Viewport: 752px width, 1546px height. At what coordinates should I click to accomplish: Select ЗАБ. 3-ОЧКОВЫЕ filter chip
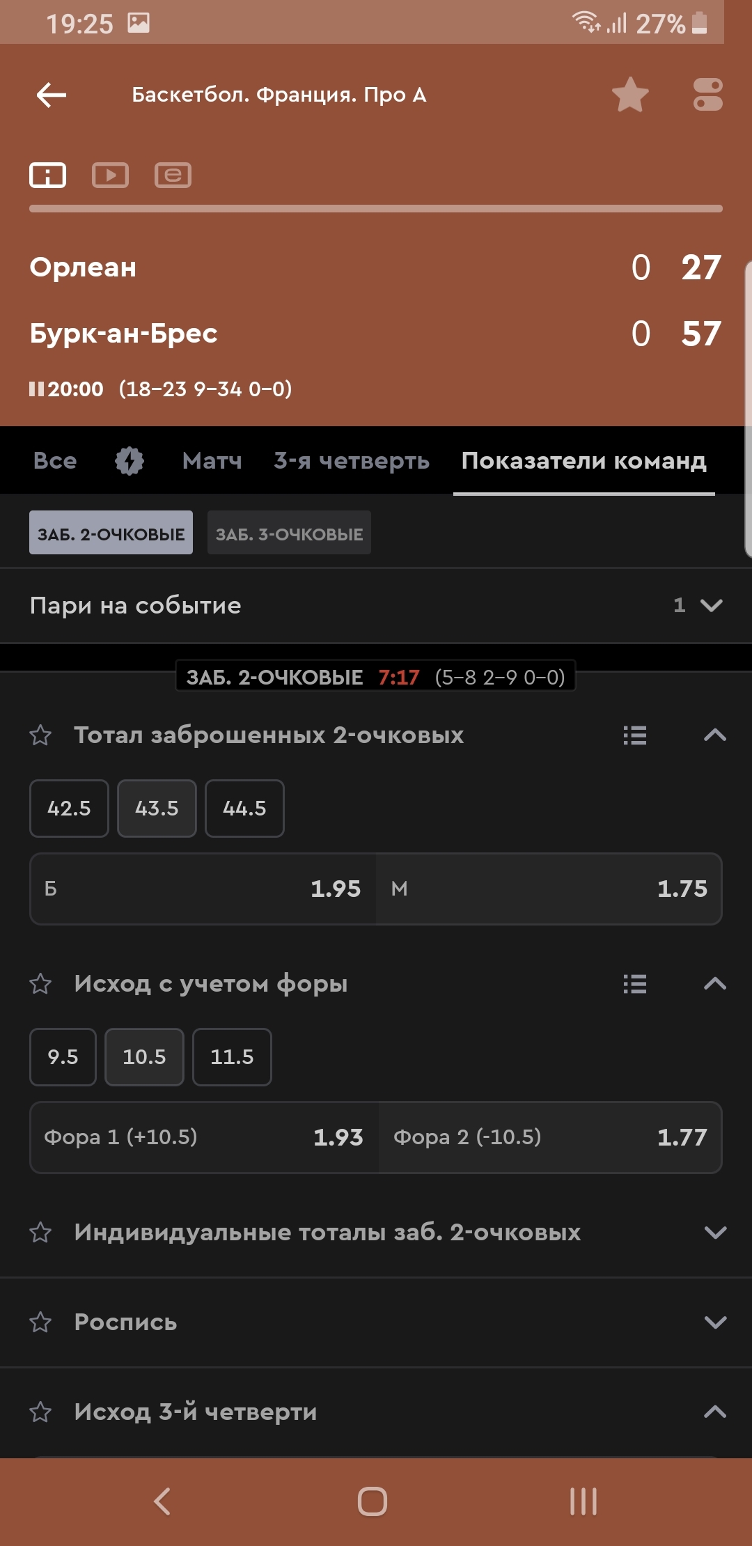(x=289, y=533)
